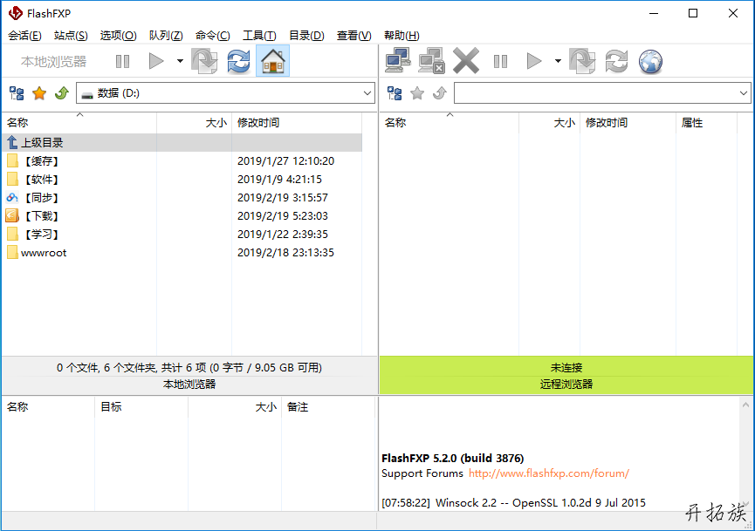
Task: Expand the remote path dropdown
Action: (x=744, y=92)
